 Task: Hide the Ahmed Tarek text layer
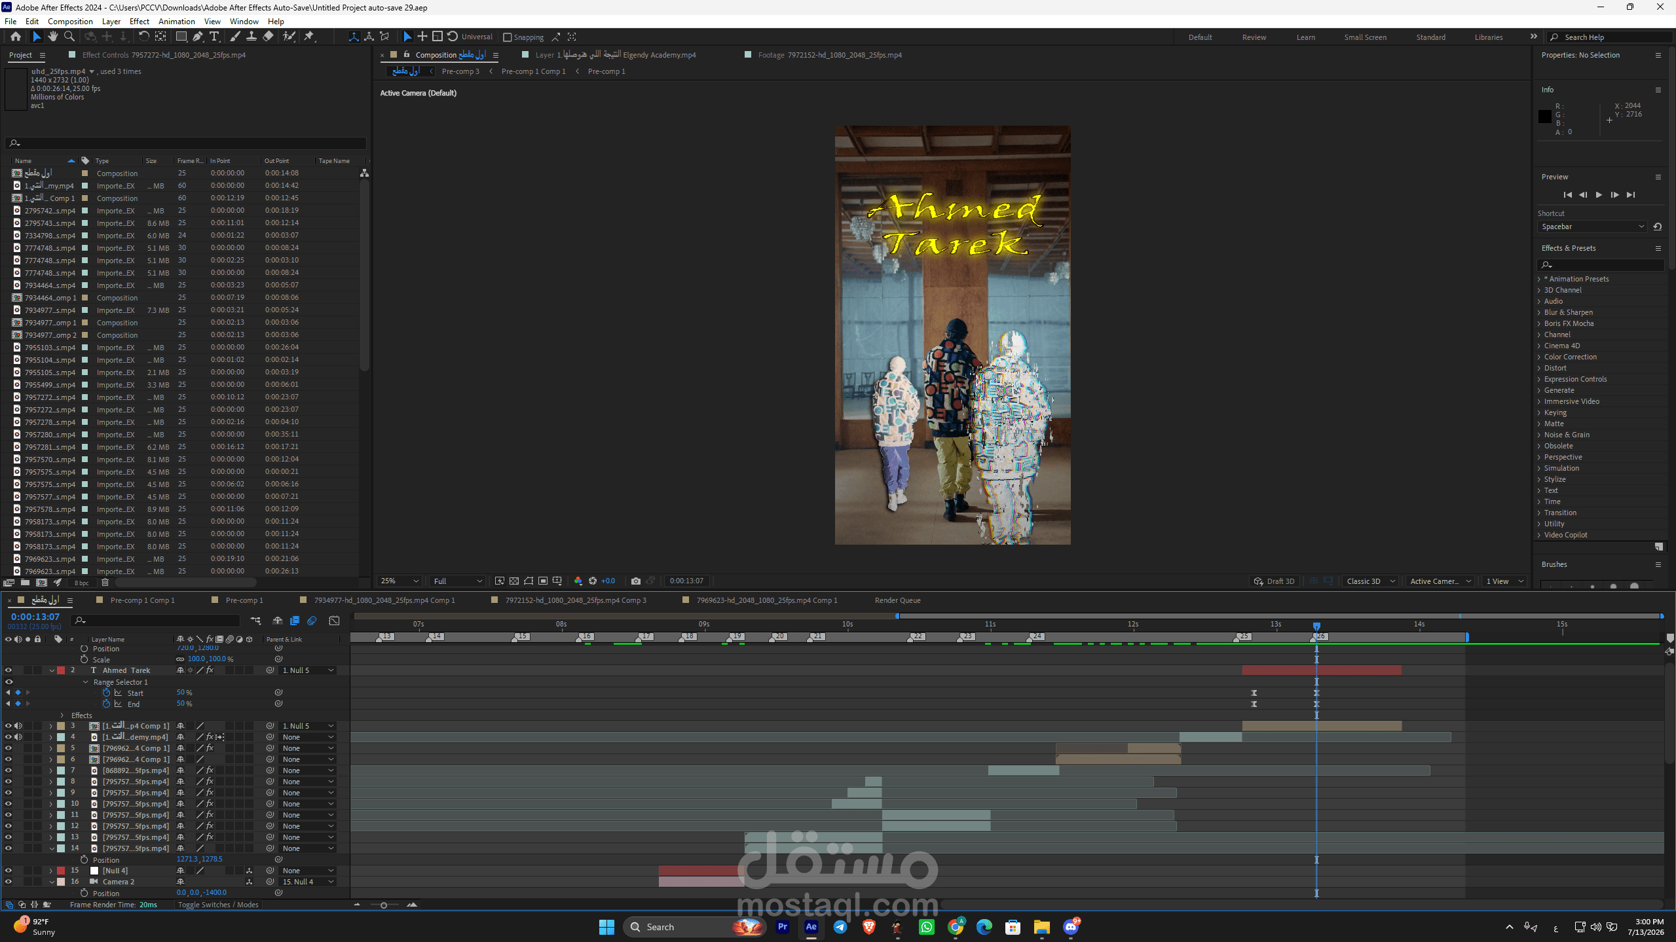(9, 670)
